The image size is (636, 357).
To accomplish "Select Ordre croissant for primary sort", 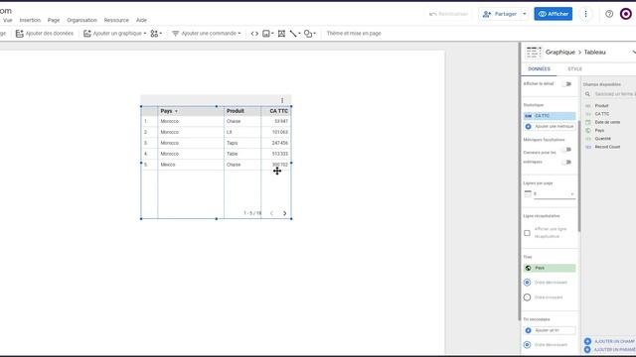I will coord(527,297).
